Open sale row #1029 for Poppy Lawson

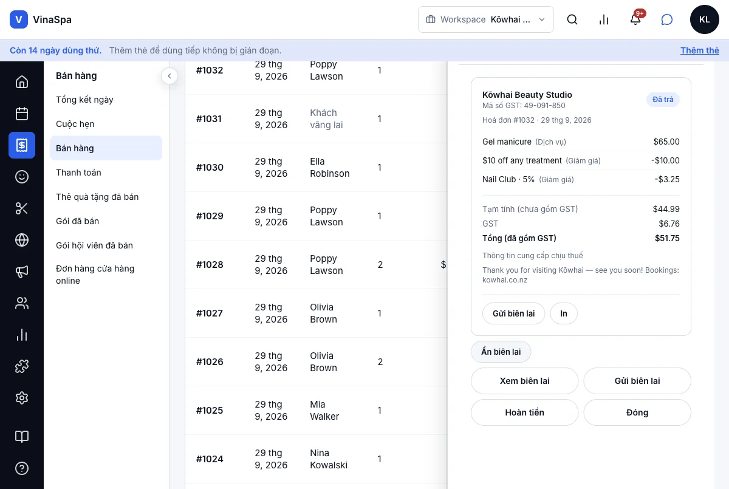[x=316, y=216]
